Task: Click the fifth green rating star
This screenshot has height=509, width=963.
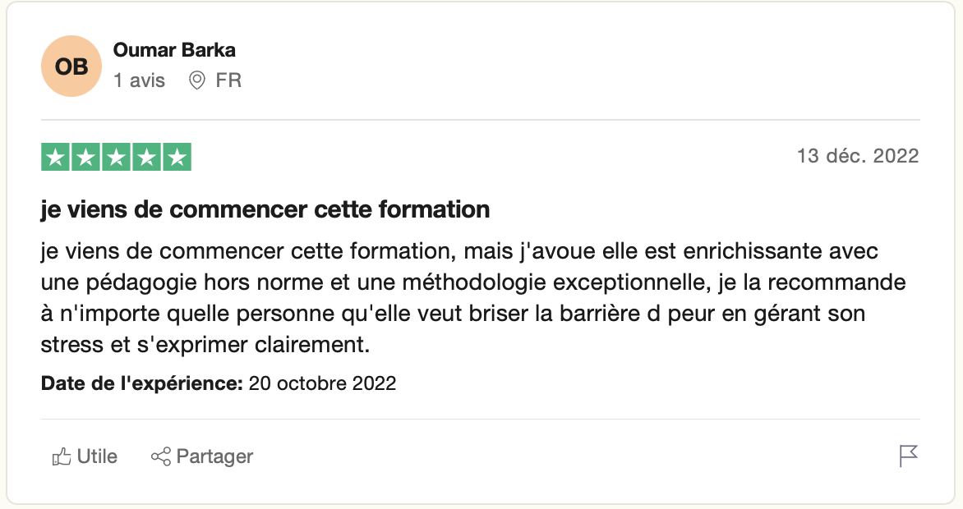Action: coord(177,157)
